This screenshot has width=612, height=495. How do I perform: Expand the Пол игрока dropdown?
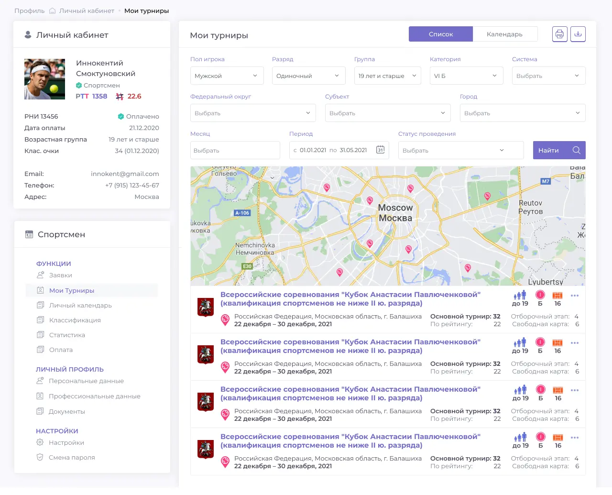pos(227,76)
